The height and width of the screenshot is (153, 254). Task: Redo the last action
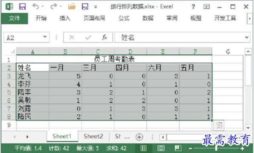click(x=53, y=6)
